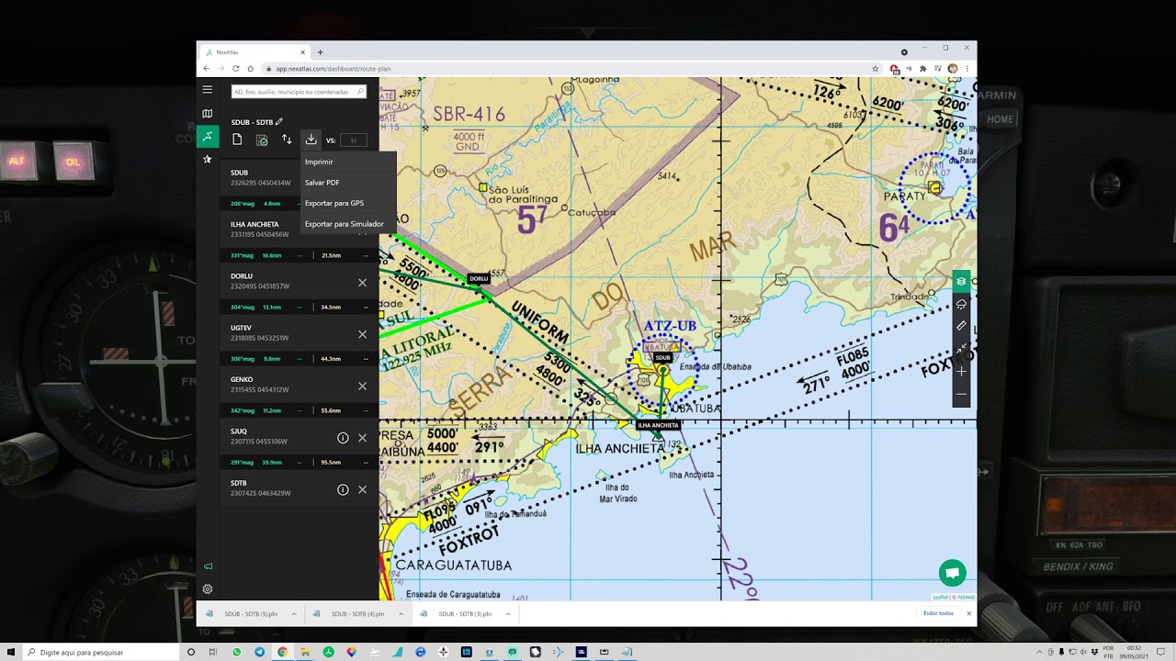
Task: Click the app.nexatlas.com address bar
Action: (570, 69)
